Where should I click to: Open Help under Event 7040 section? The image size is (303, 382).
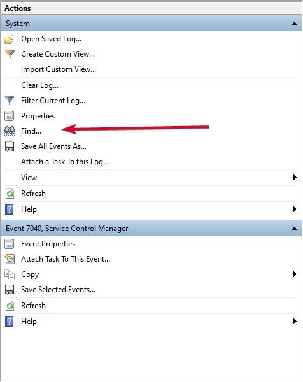click(29, 322)
